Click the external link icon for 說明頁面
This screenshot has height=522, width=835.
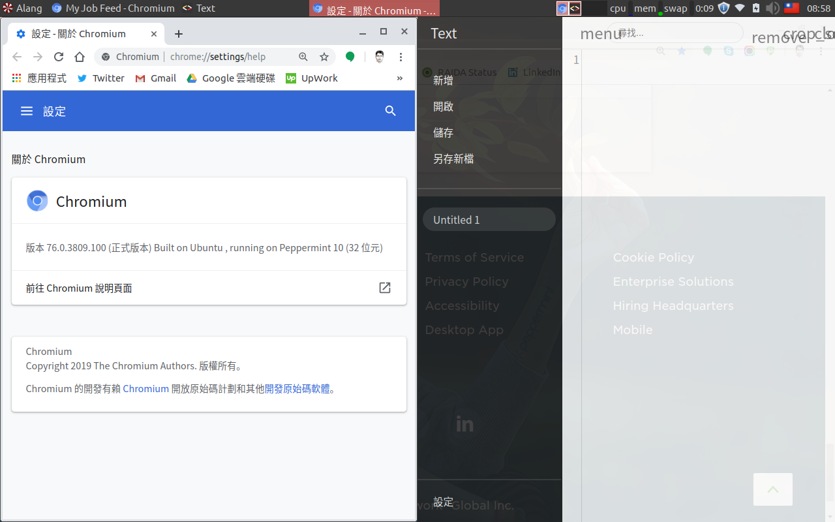(x=385, y=288)
